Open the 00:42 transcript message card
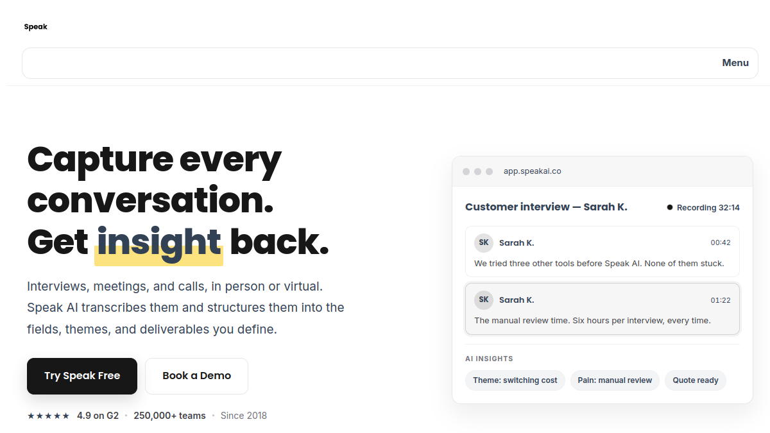 pyautogui.click(x=603, y=251)
